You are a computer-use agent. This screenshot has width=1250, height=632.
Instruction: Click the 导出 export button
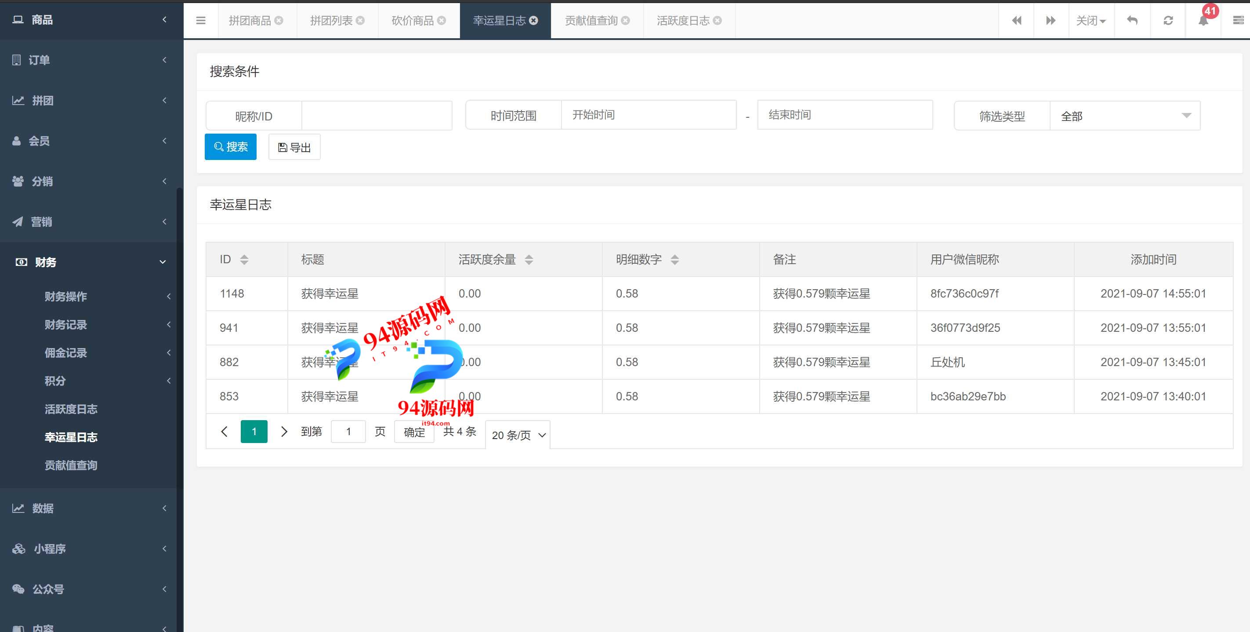pos(294,147)
